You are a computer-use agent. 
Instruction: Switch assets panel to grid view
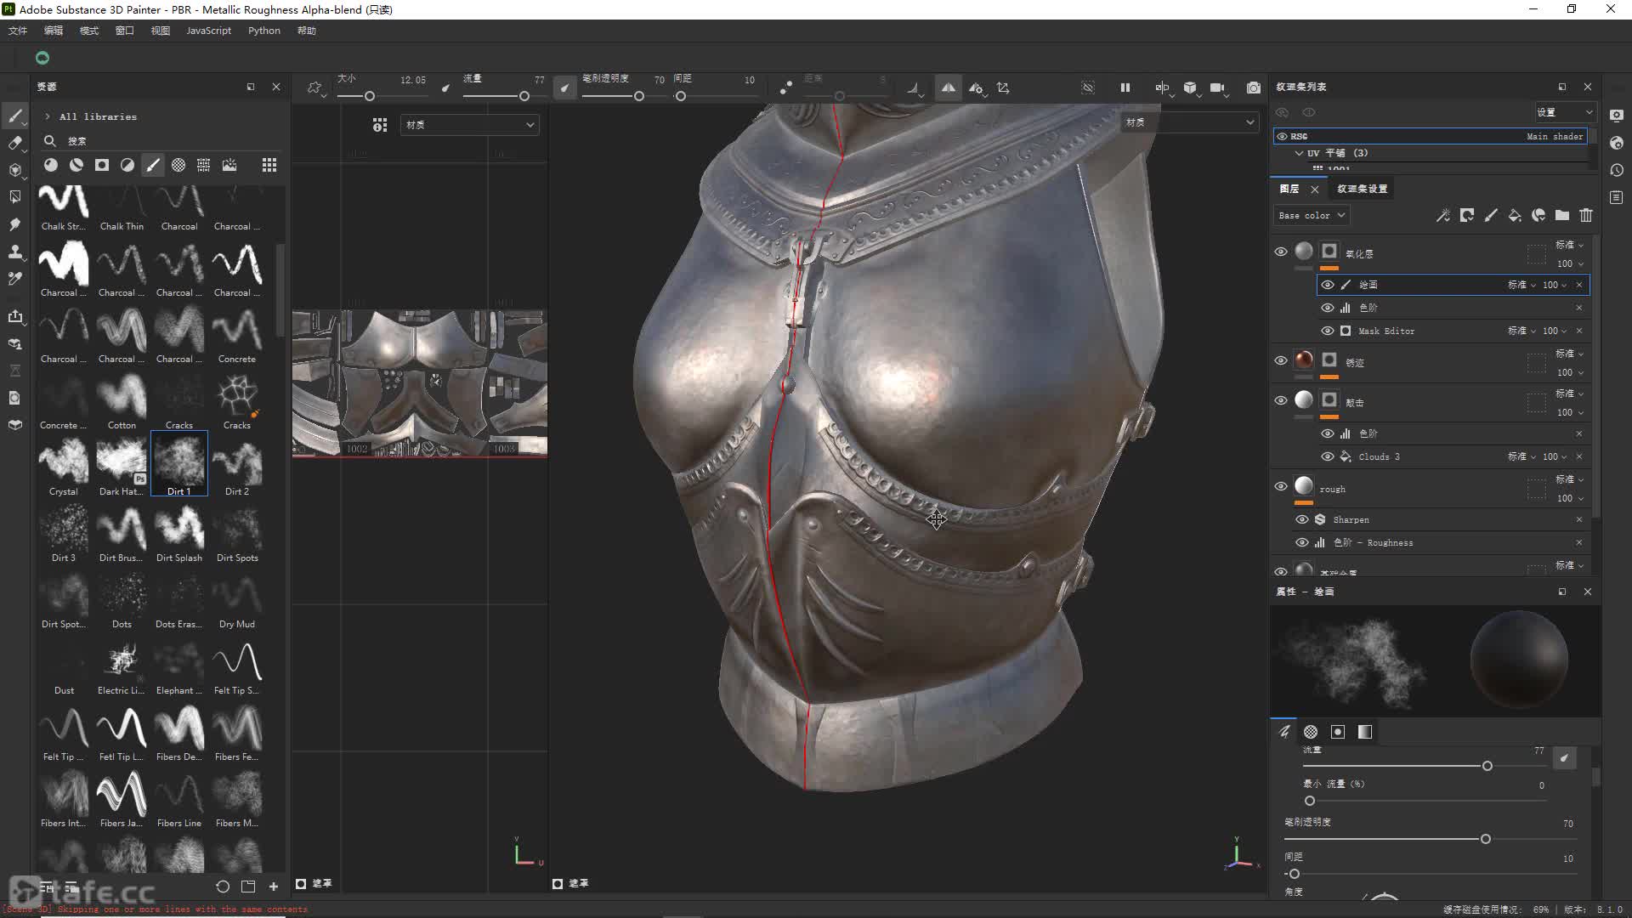(269, 165)
